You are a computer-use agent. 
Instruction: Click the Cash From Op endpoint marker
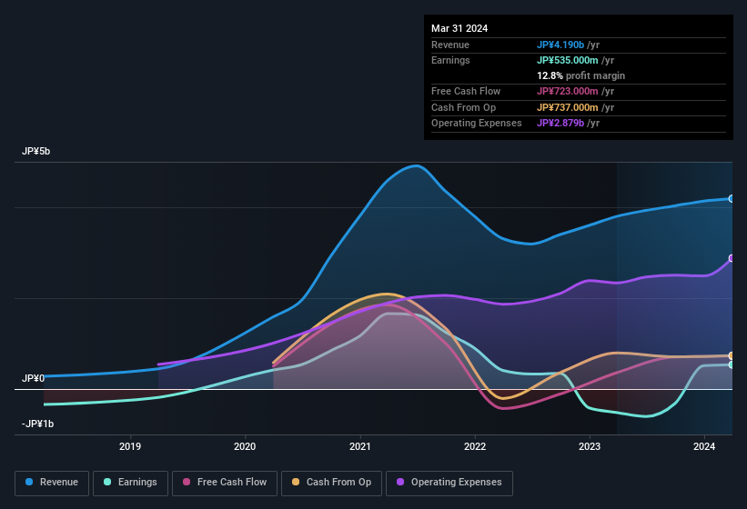[x=732, y=355]
